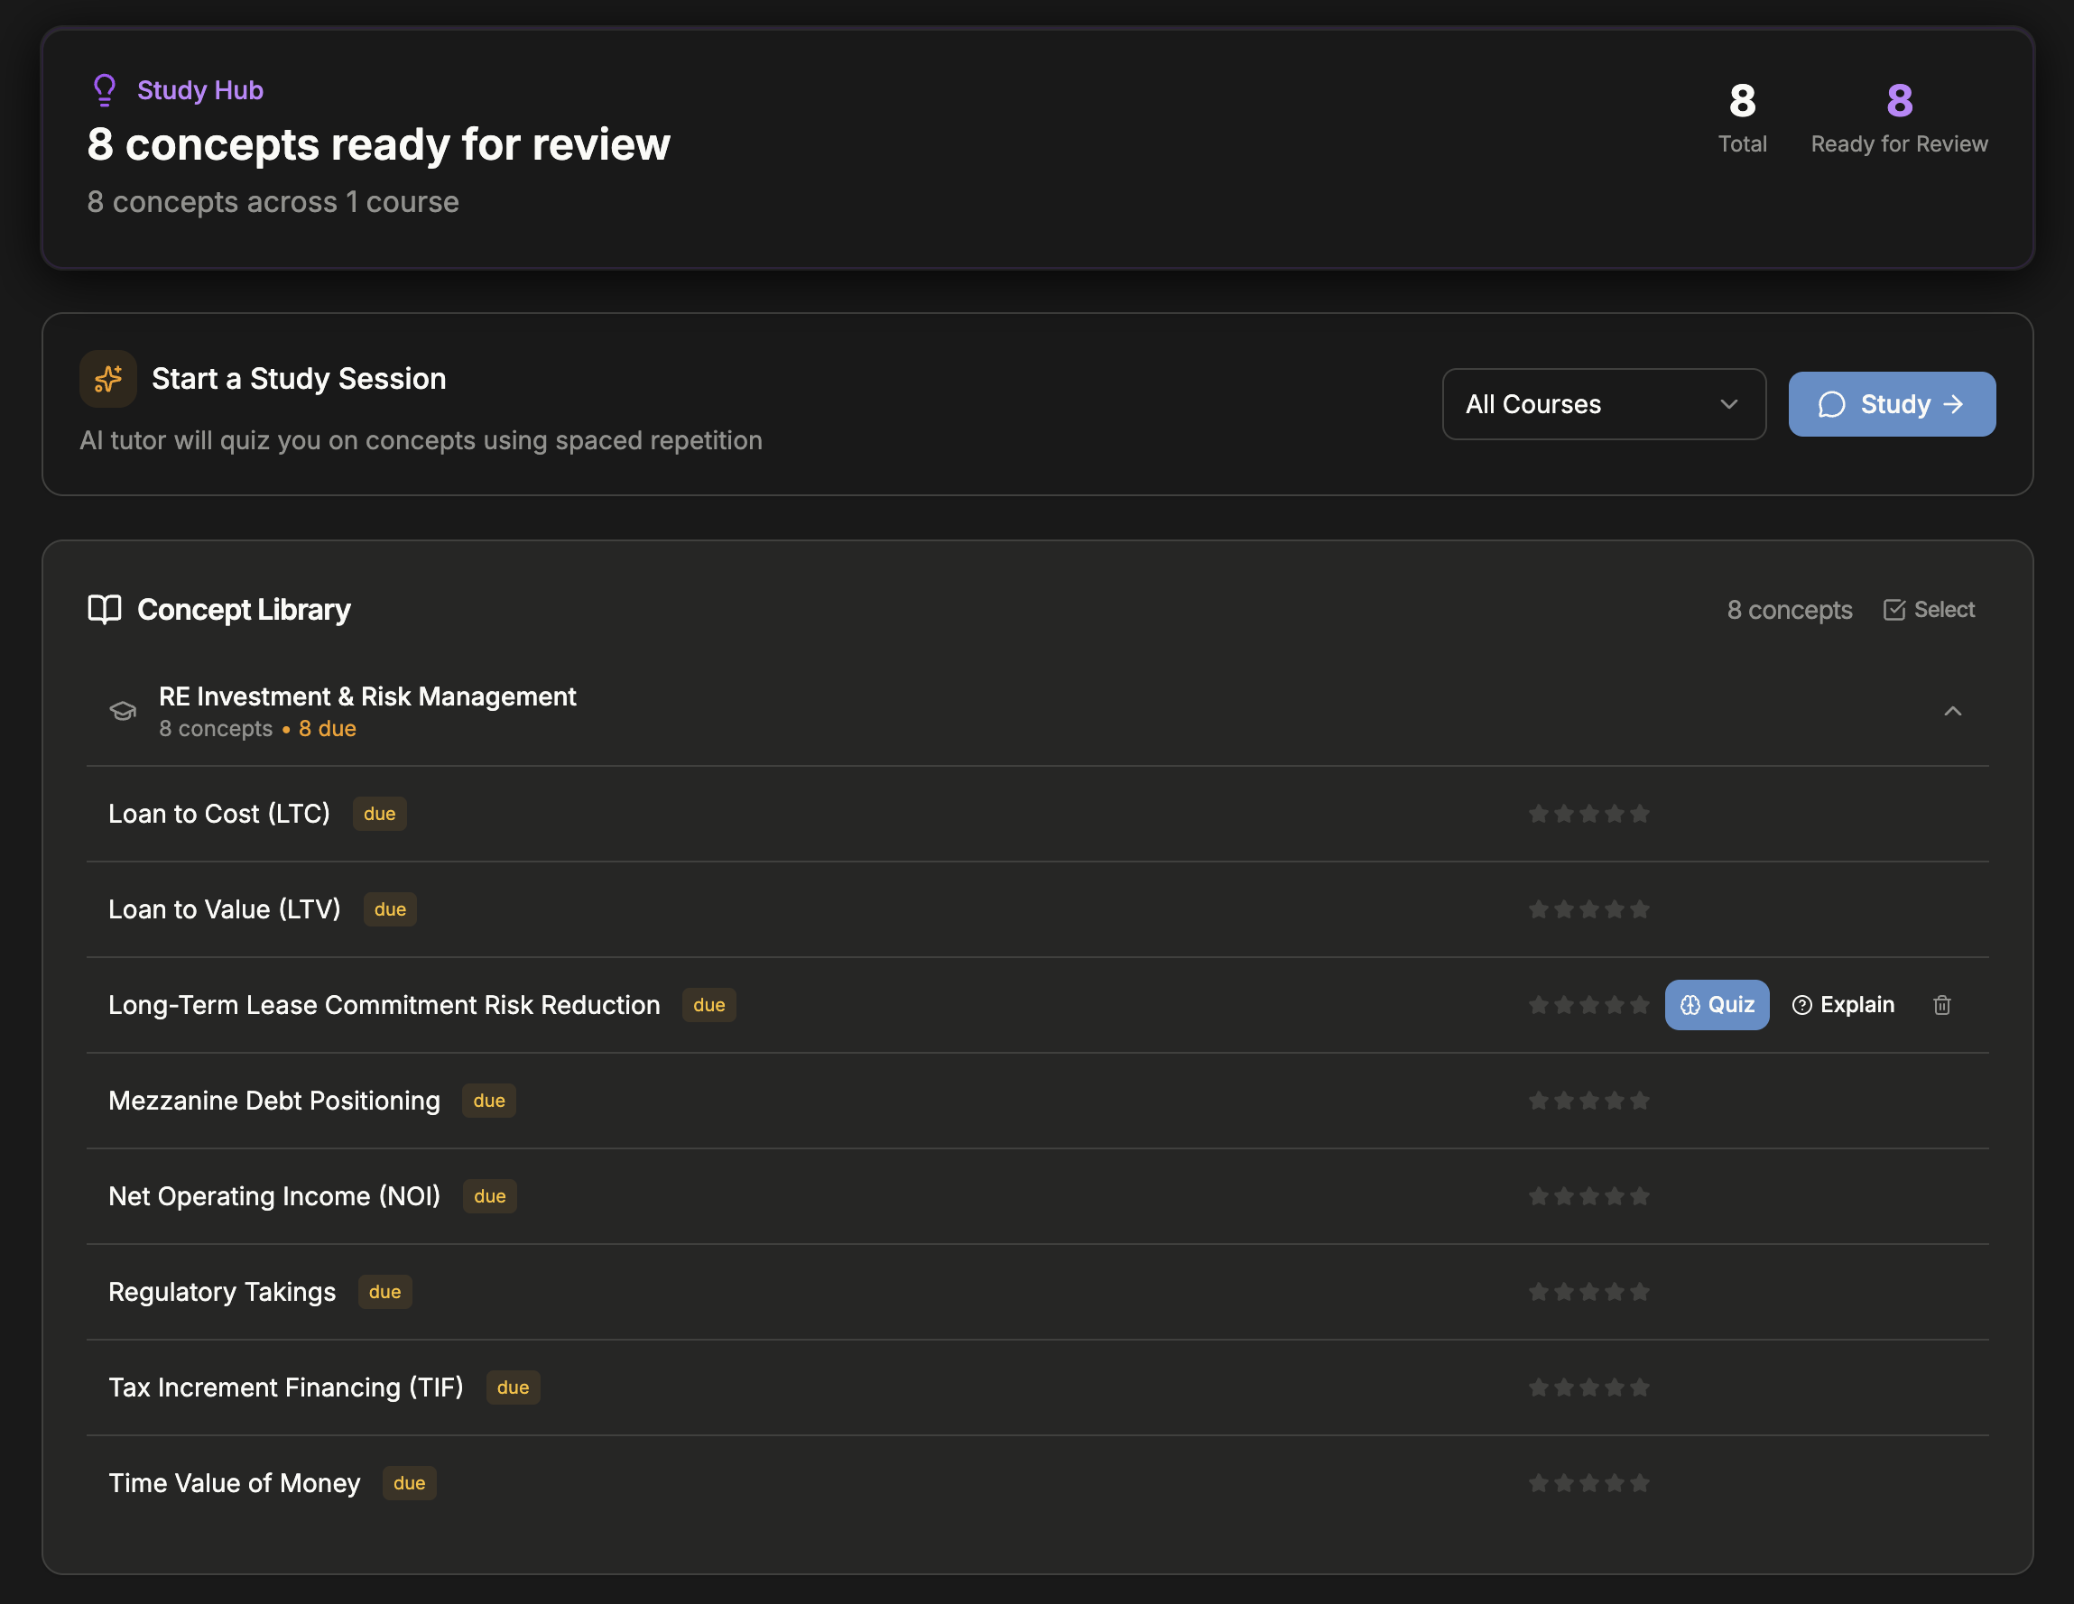Click the sparkle Study Session icon
Screen dimensions: 2074x1604
[108, 379]
